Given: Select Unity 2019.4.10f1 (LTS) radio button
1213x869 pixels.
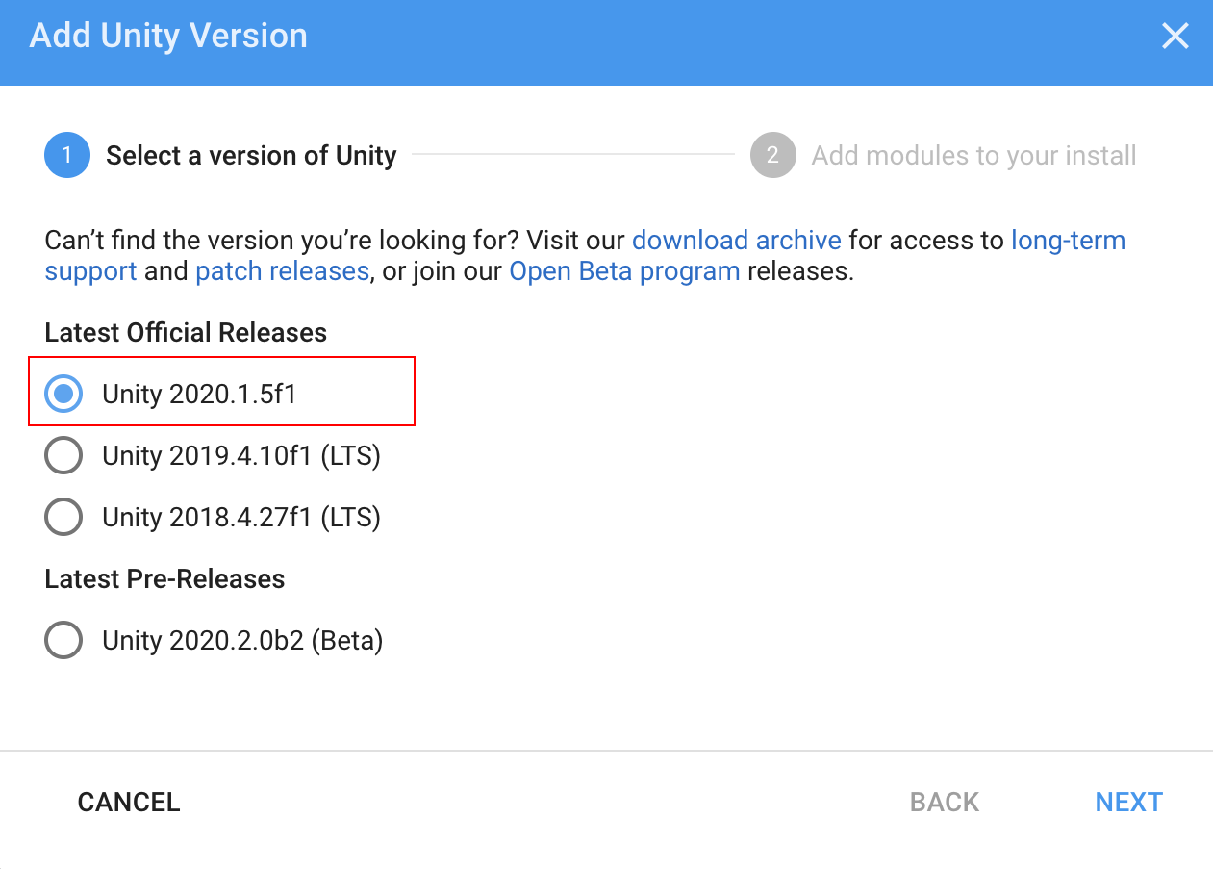Looking at the screenshot, I should click(x=63, y=455).
